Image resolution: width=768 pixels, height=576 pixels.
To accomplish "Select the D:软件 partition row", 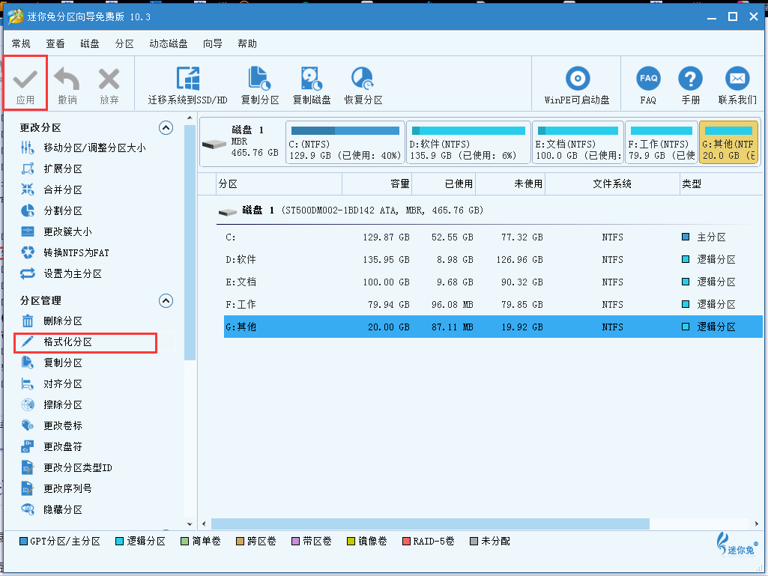I will point(493,260).
